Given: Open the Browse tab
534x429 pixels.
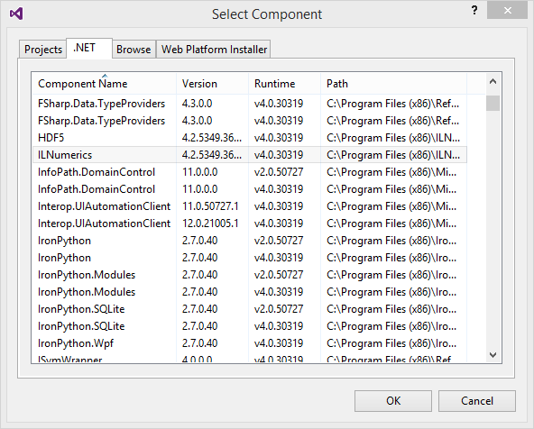Looking at the screenshot, I should (133, 50).
